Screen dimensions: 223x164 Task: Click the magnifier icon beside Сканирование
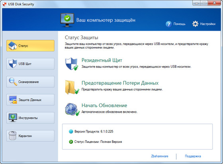click(13, 82)
